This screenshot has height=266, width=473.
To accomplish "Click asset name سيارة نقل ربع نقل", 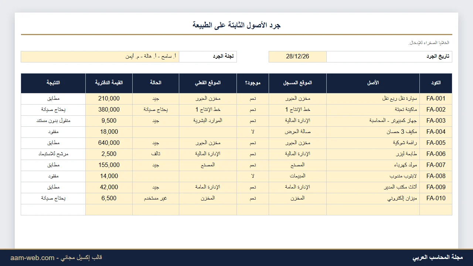I will pos(373,99).
